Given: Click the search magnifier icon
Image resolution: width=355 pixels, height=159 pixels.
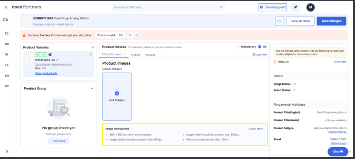Looking at the screenshot, I should 221,7.
